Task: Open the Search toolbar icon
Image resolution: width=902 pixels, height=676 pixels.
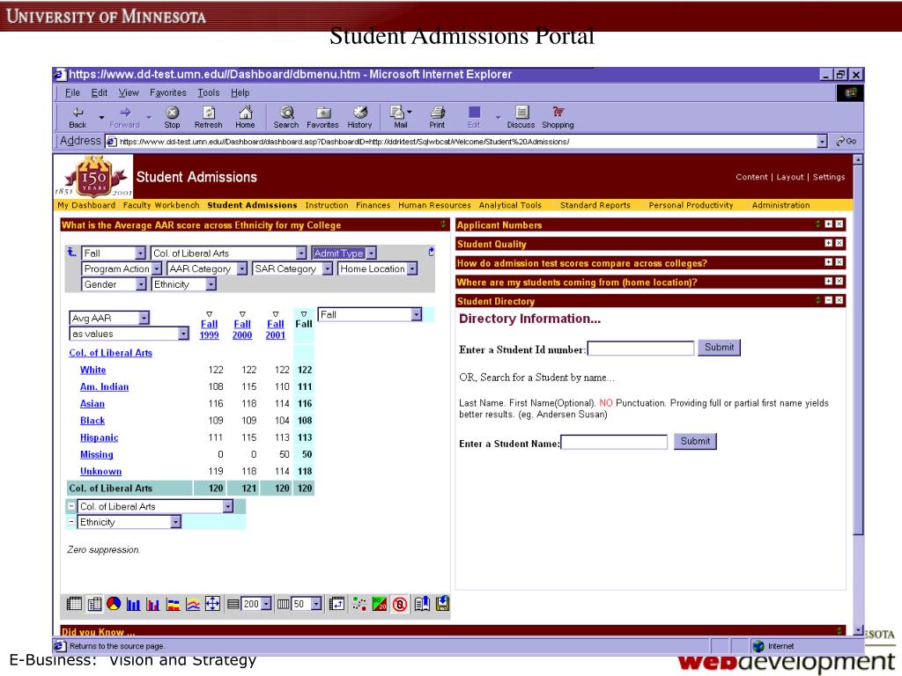Action: 286,117
